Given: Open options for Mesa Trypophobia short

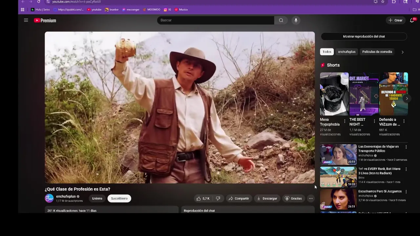Looking at the screenshot, I should (345, 121).
